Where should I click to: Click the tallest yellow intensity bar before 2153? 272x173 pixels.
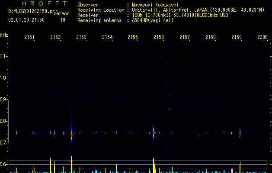point(71,164)
